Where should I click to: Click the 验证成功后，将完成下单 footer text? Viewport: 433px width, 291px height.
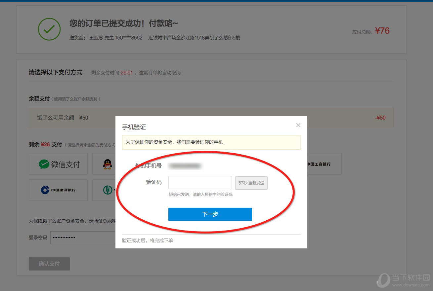tap(148, 240)
